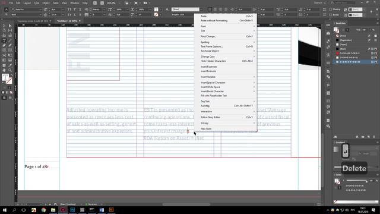Open the Object menu
The image size is (380, 214).
point(46,3)
